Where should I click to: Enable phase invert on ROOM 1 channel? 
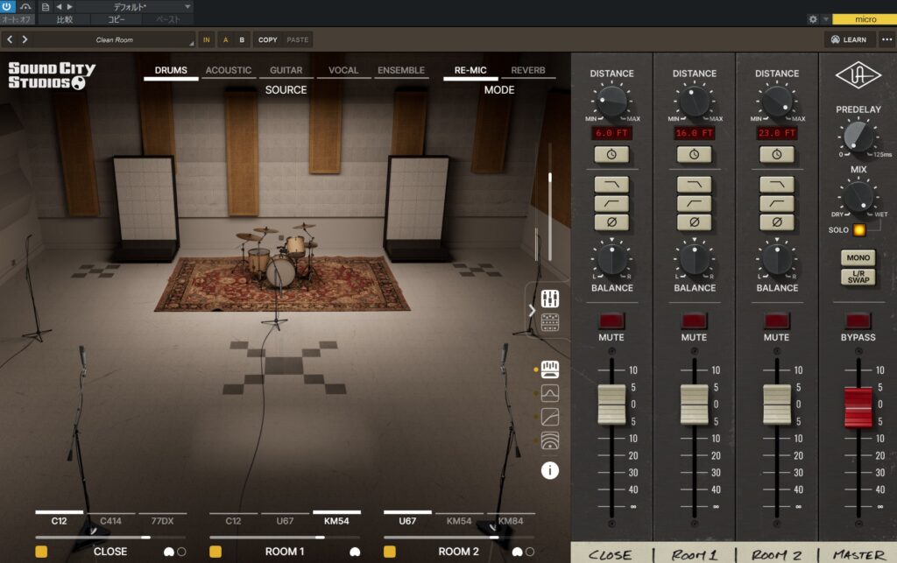point(694,222)
